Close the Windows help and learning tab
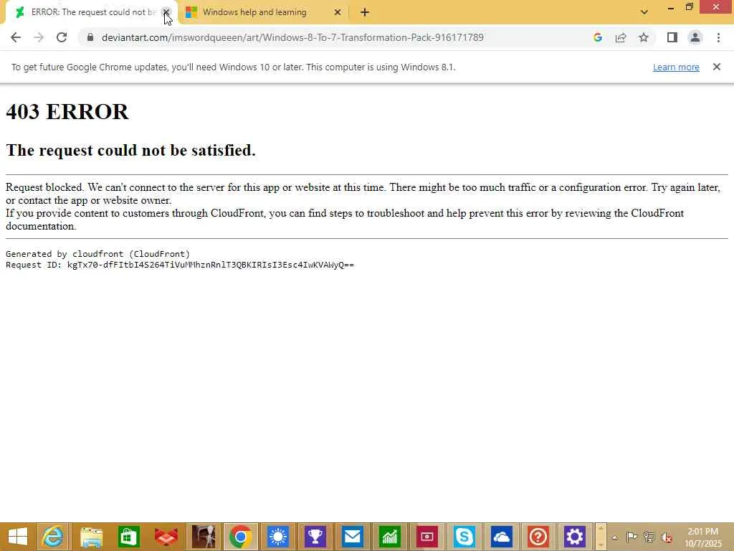This screenshot has width=734, height=551. click(x=338, y=12)
